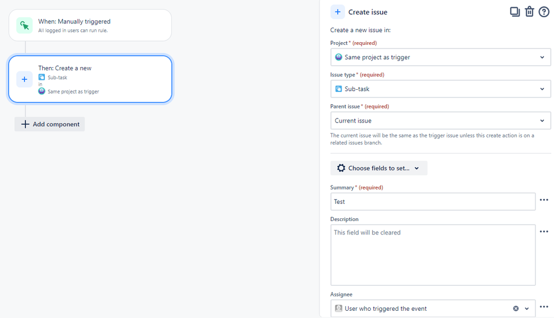
Task: Open more options for Description field
Action: [x=544, y=232]
